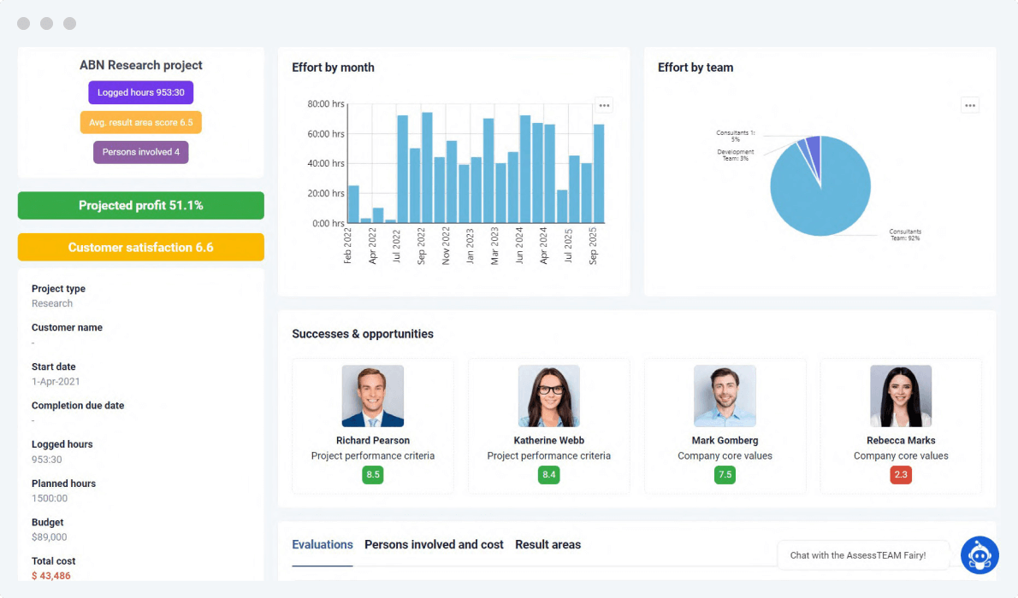Image resolution: width=1018 pixels, height=598 pixels.
Task: Open the Result areas tab
Action: [547, 544]
